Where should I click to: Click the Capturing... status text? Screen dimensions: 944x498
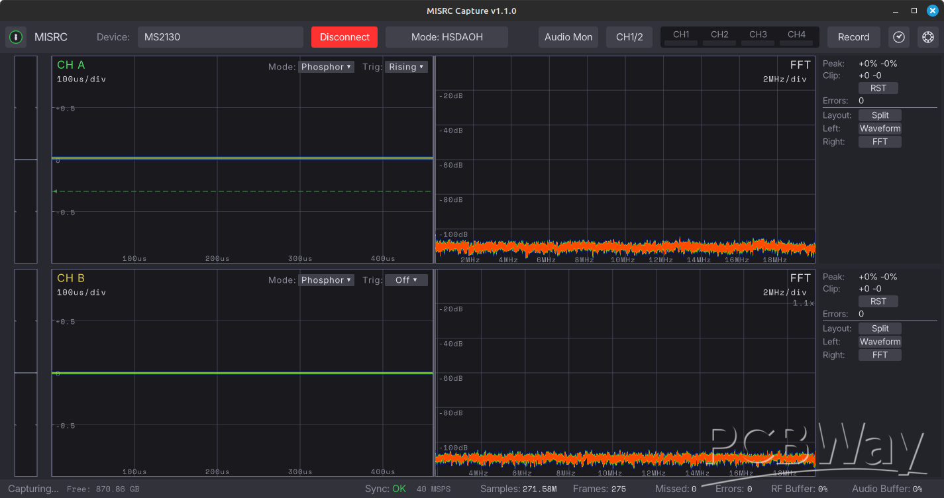[33, 489]
